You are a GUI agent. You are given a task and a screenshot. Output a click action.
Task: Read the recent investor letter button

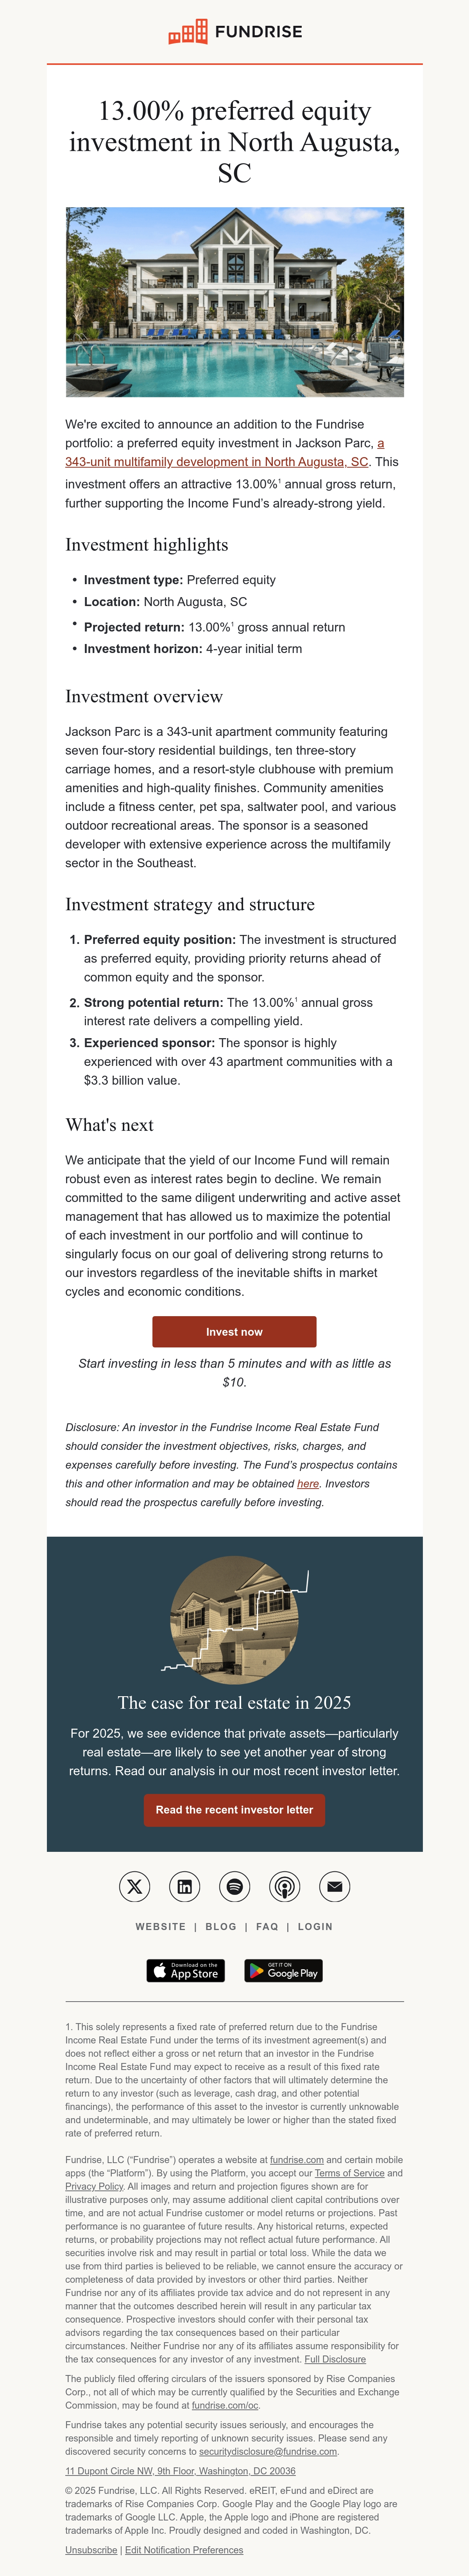pos(234,1810)
